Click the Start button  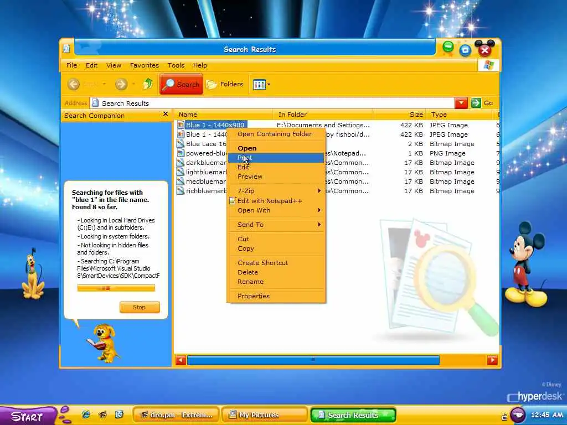(x=28, y=416)
